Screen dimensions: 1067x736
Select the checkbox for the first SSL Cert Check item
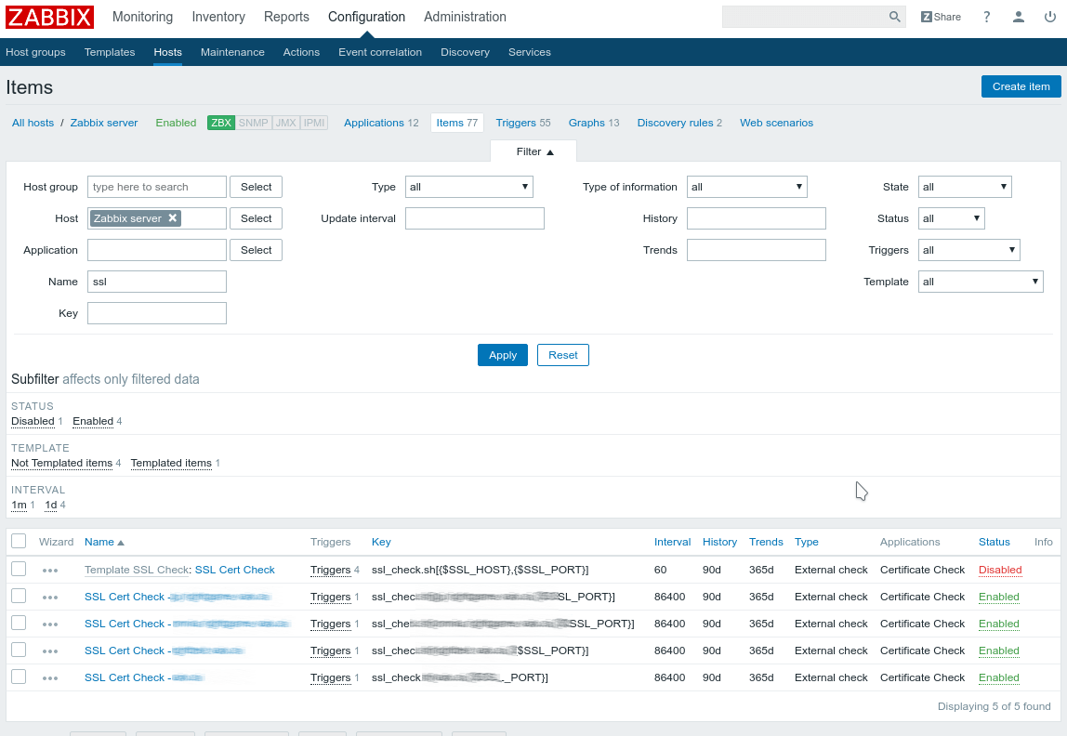(18, 597)
